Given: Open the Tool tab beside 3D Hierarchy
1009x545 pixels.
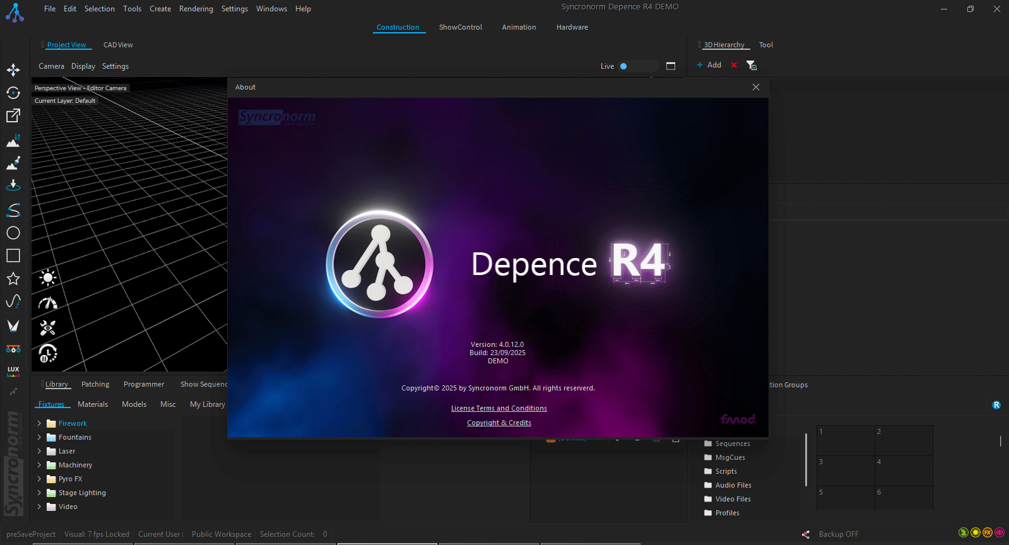Looking at the screenshot, I should point(766,45).
